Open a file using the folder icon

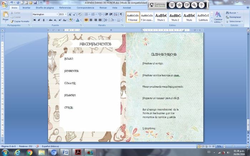[31, 3]
